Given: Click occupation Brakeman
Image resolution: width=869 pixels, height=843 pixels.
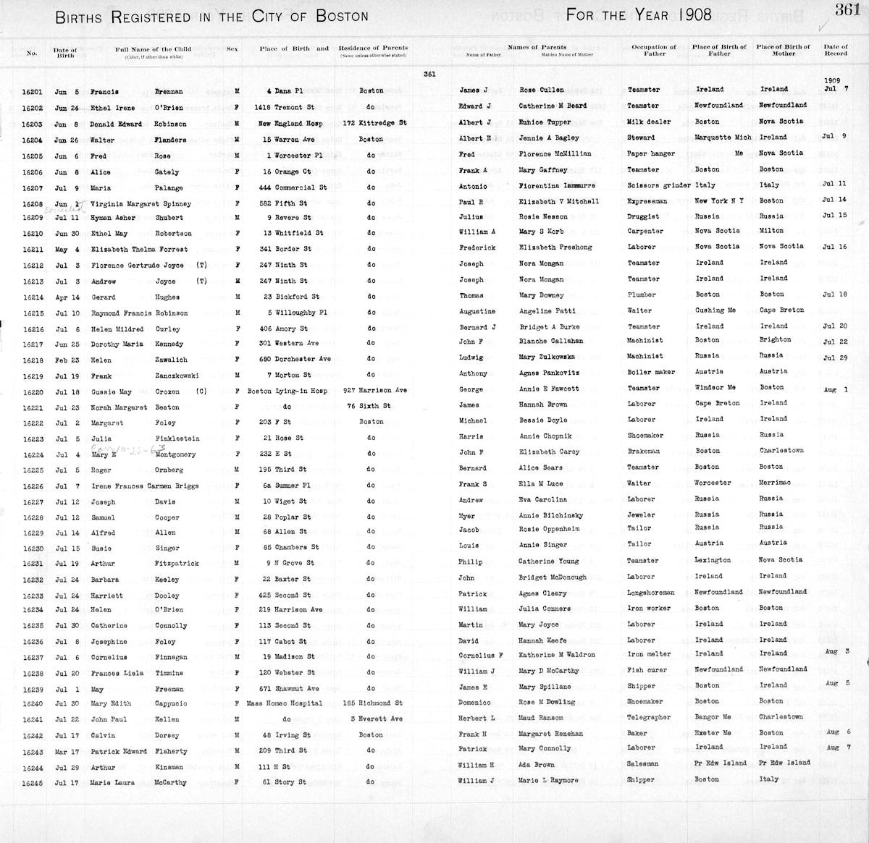Looking at the screenshot, I should coord(644,451).
